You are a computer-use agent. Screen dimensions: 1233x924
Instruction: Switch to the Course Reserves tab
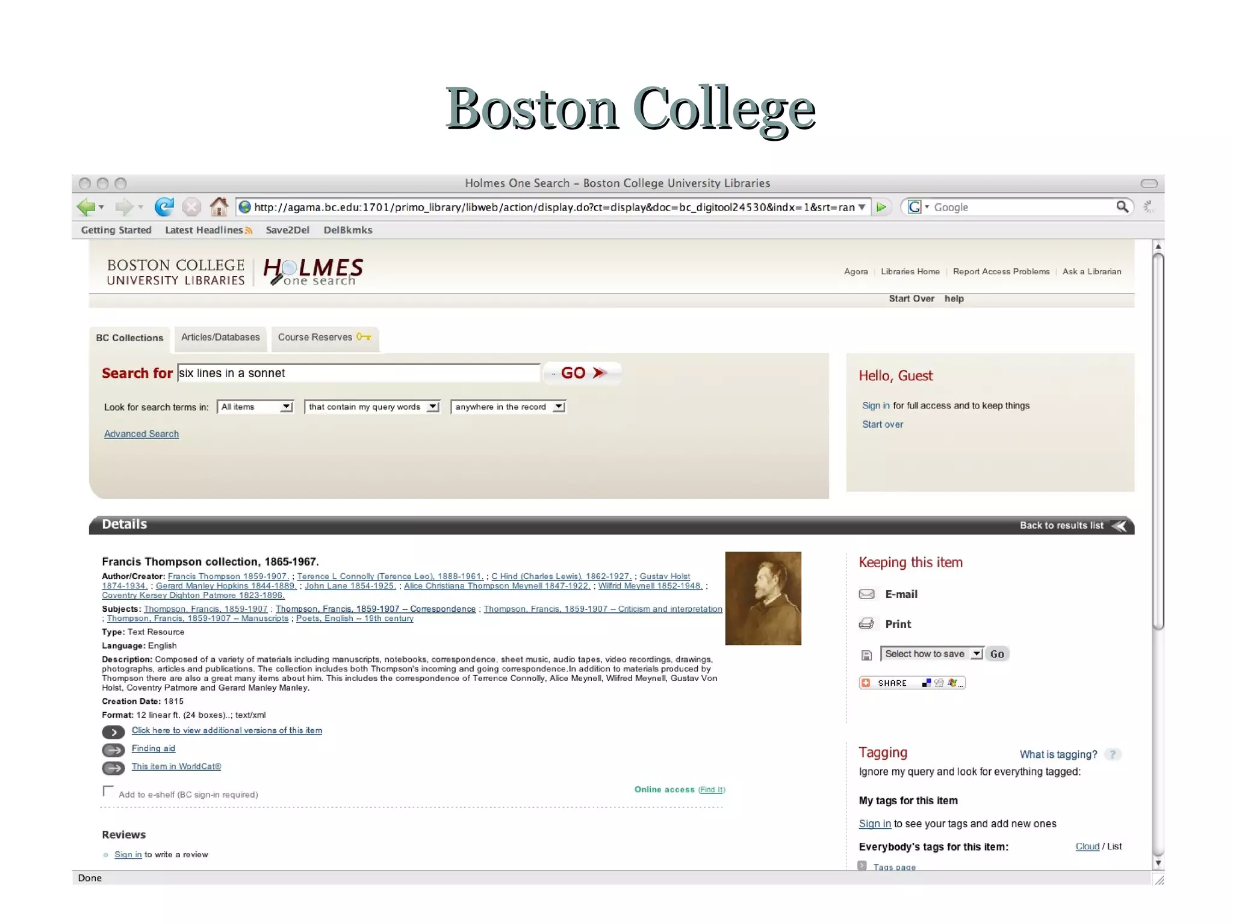coord(325,337)
